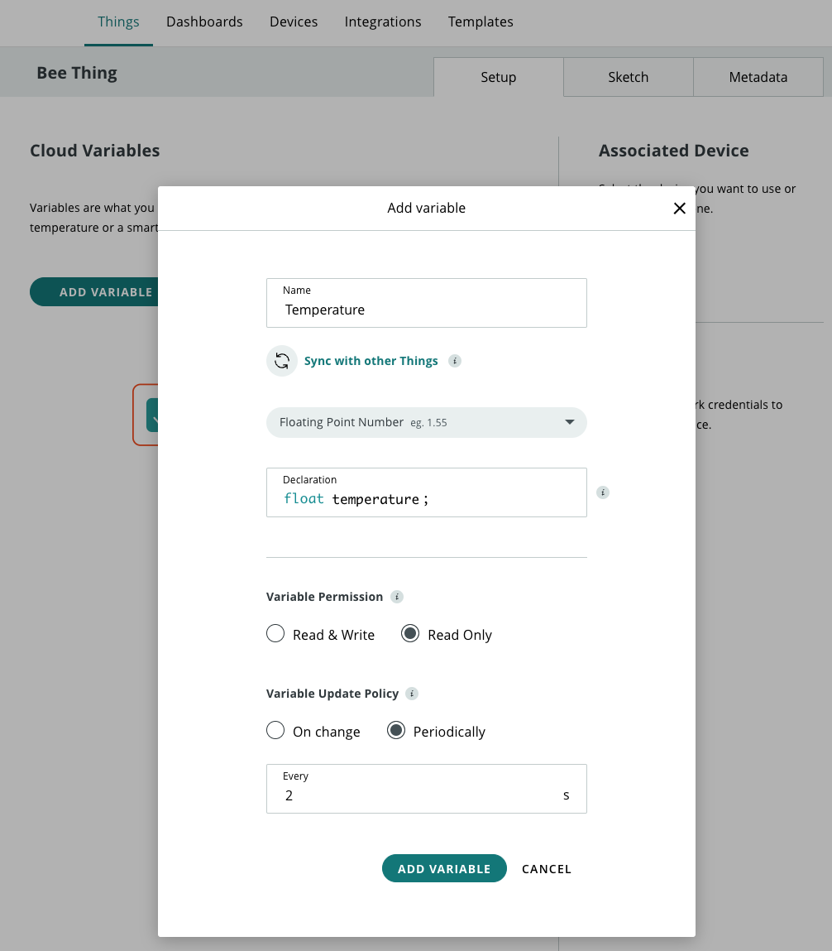The width and height of the screenshot is (832, 951).
Task: Click info icon beside Variable Update Policy
Action: [x=412, y=694]
